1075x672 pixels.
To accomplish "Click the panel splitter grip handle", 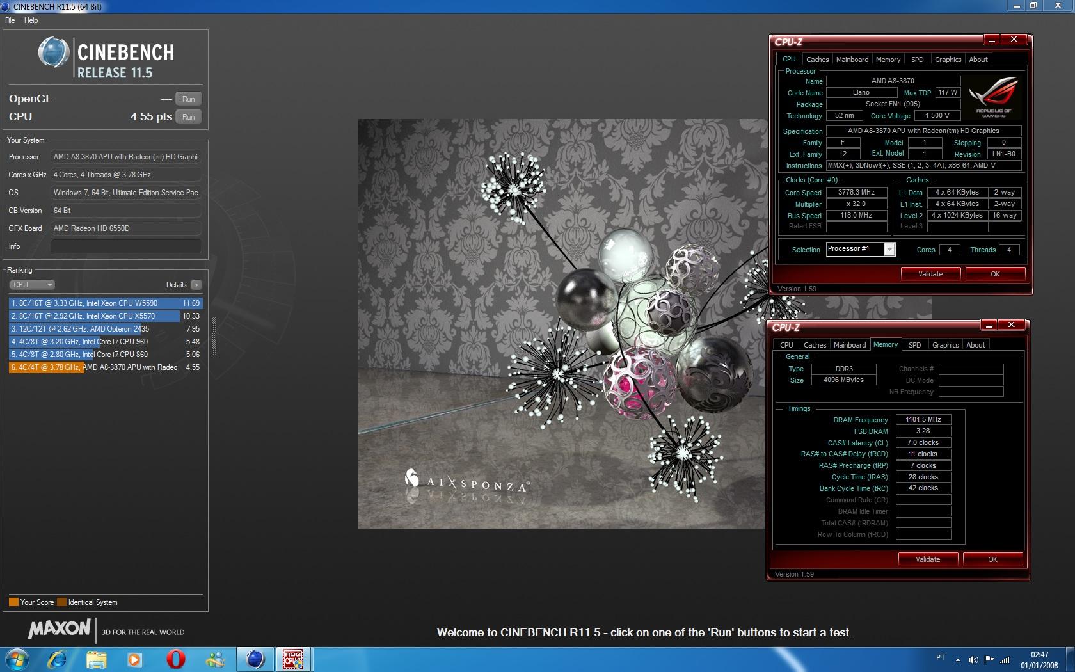I will coord(214,337).
